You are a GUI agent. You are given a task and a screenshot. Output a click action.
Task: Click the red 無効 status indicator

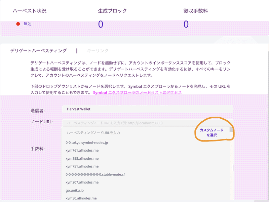click(x=18, y=24)
